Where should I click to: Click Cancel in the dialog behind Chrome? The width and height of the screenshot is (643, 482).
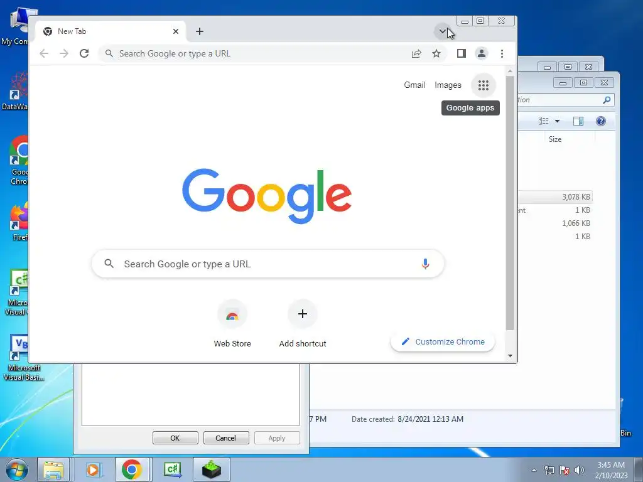(225, 437)
